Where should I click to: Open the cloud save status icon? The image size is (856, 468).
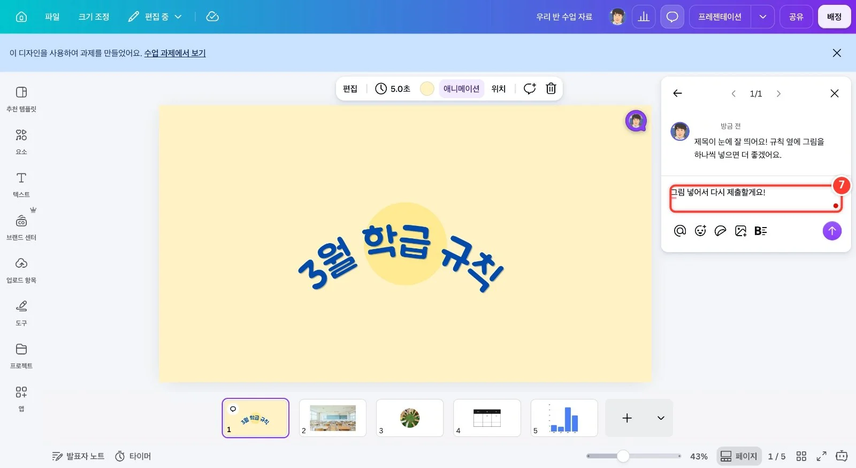pos(212,17)
